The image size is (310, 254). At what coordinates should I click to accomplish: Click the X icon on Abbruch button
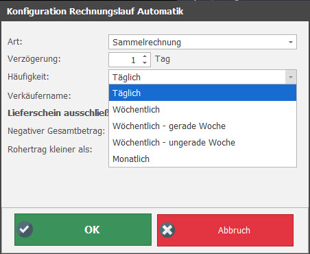(167, 230)
